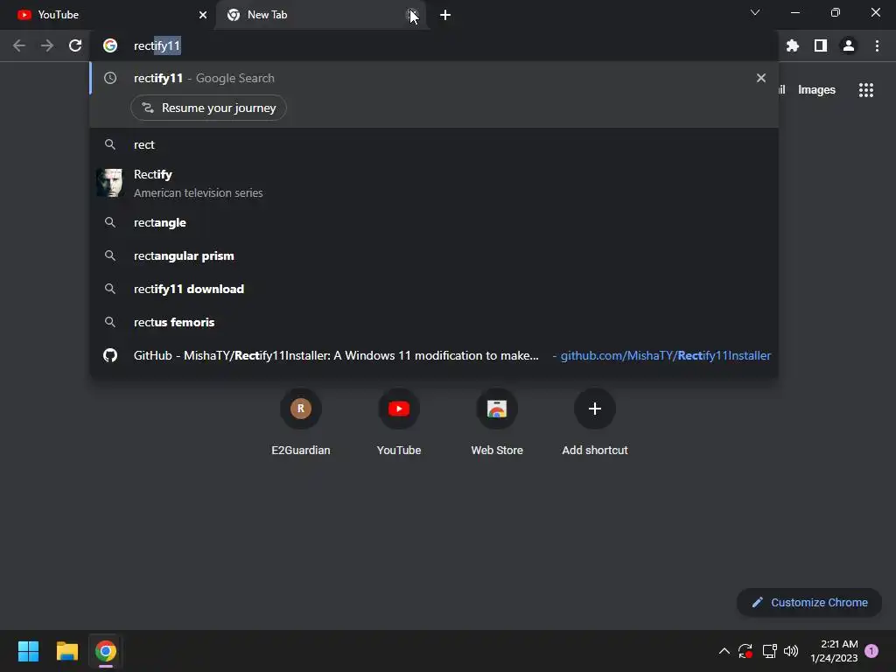Screen dimensions: 896x672
Task: Select the 'rectangle' suggestion
Action: pos(434,223)
